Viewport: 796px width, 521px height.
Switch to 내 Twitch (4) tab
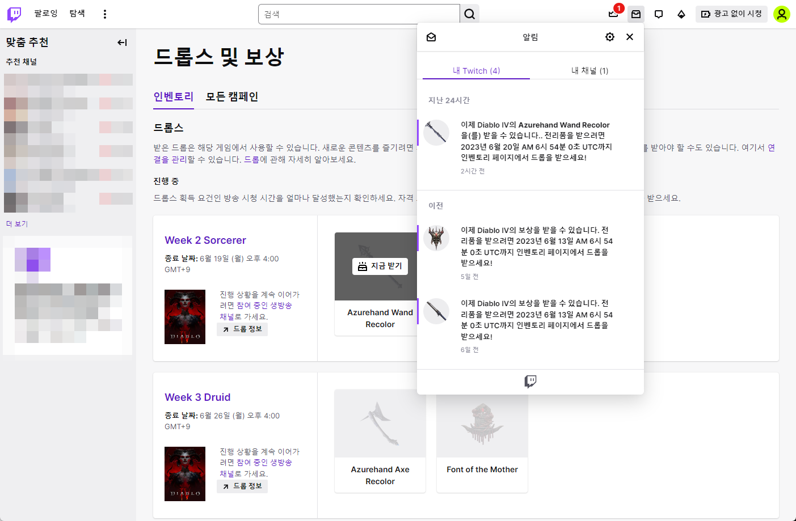476,71
